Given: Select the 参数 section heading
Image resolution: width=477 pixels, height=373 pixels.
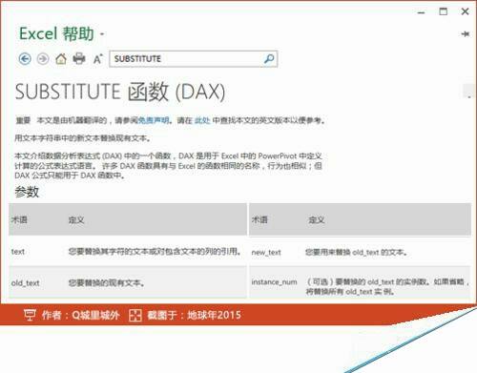Looking at the screenshot, I should (27, 192).
